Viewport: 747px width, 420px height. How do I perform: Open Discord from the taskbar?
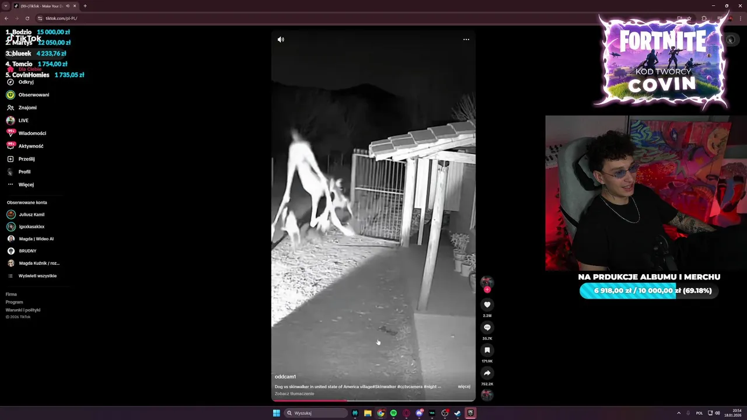(419, 413)
